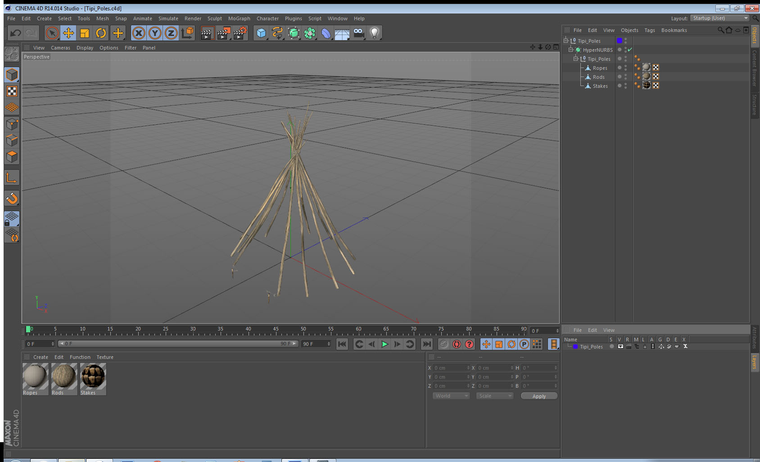Render to Picture Viewer
The width and height of the screenshot is (760, 462).
click(224, 33)
